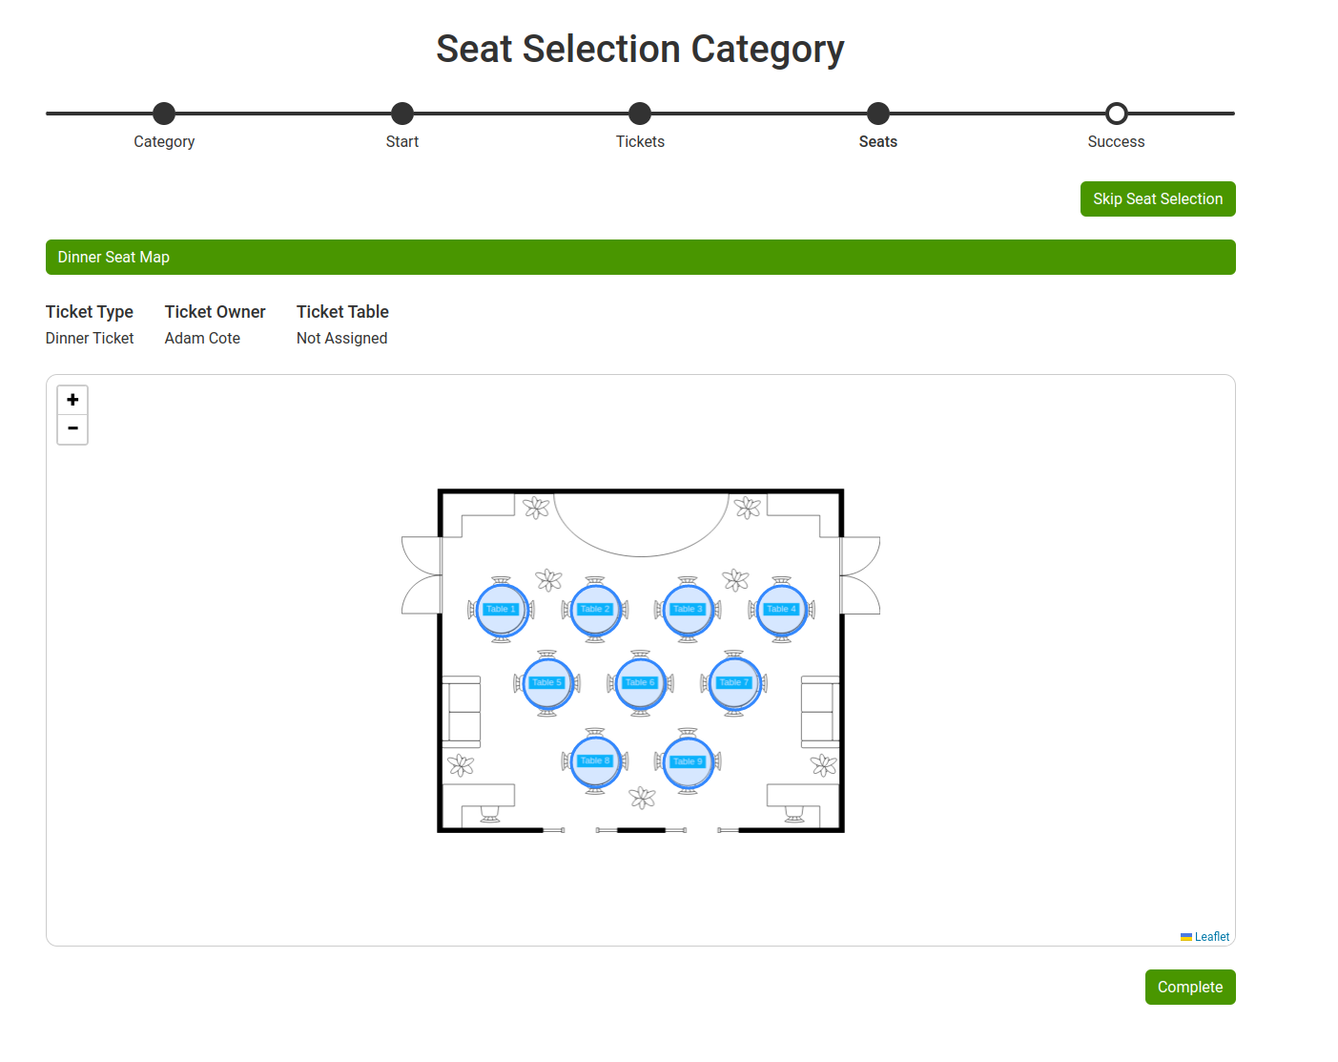Select Table 7 on the seat map
The height and width of the screenshot is (1062, 1338).
click(x=733, y=683)
